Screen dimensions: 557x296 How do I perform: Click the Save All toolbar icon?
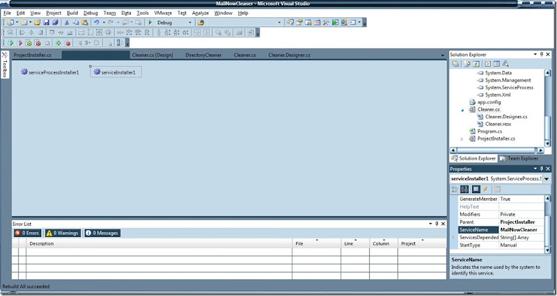point(54,22)
